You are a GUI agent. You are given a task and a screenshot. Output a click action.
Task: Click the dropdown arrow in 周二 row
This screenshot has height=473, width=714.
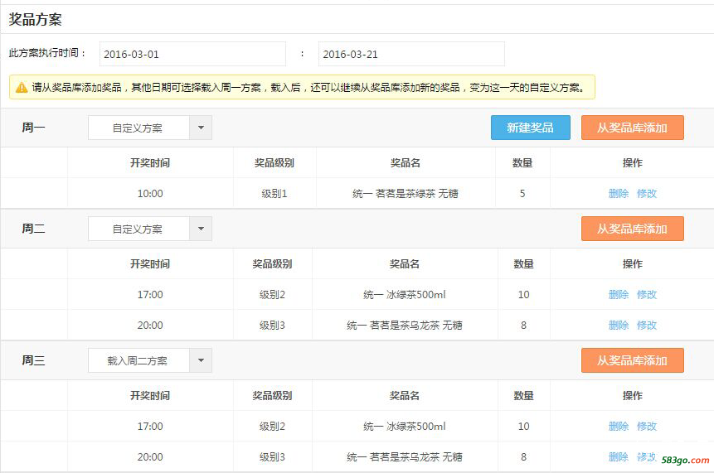pos(201,229)
